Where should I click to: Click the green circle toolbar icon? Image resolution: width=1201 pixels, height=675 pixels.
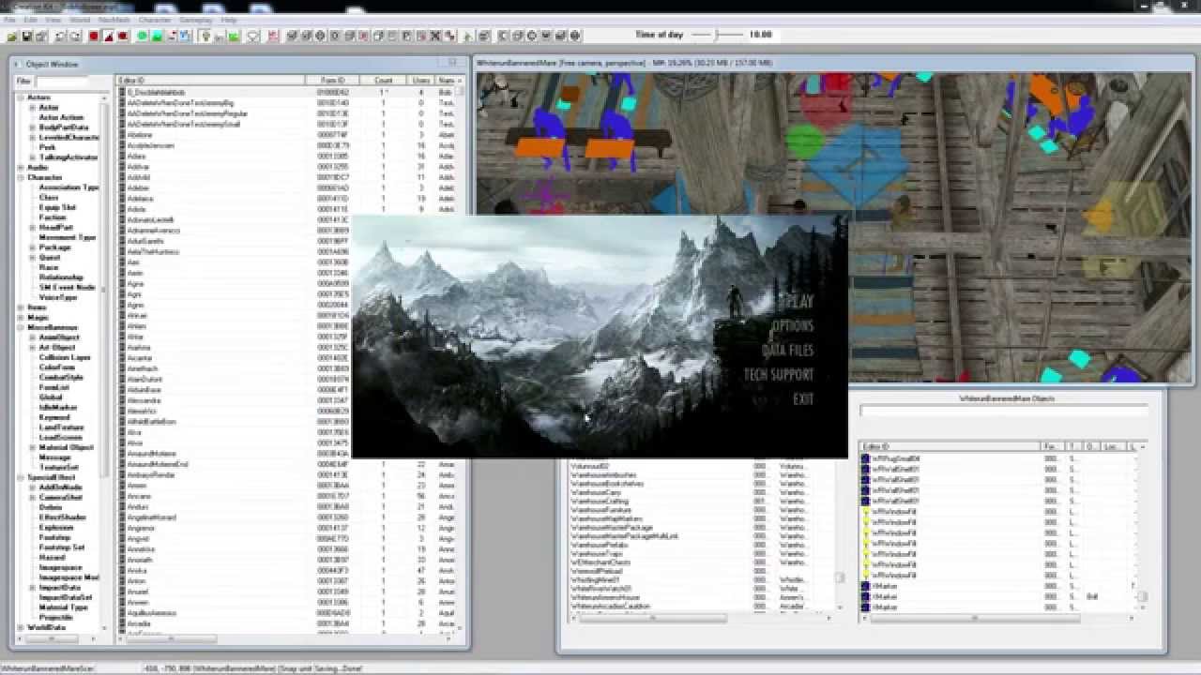pos(142,36)
